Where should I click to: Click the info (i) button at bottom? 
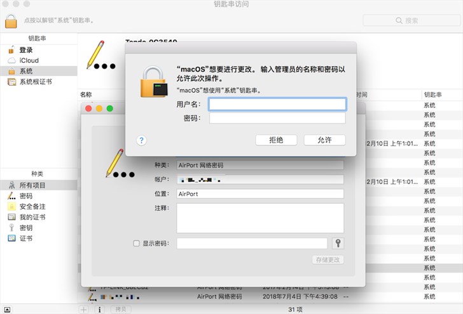tap(99, 309)
